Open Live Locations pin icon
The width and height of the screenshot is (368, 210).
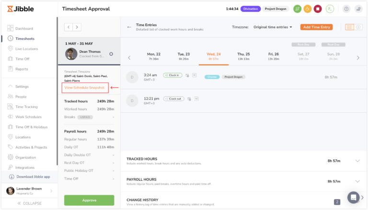tap(10, 48)
